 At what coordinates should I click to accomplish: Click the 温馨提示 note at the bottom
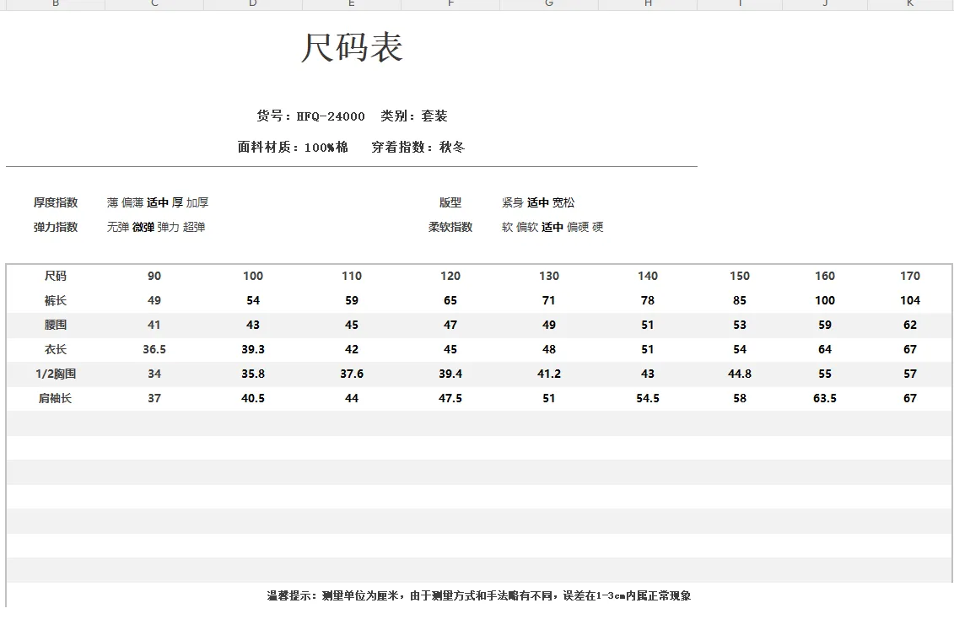(x=479, y=595)
